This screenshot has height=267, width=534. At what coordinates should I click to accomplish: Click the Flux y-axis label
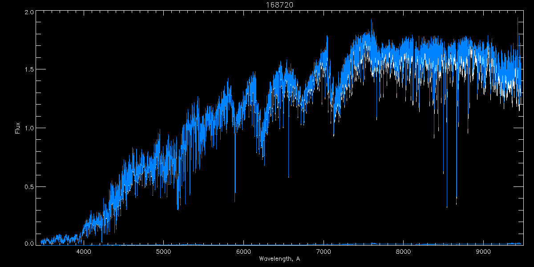pyautogui.click(x=18, y=128)
